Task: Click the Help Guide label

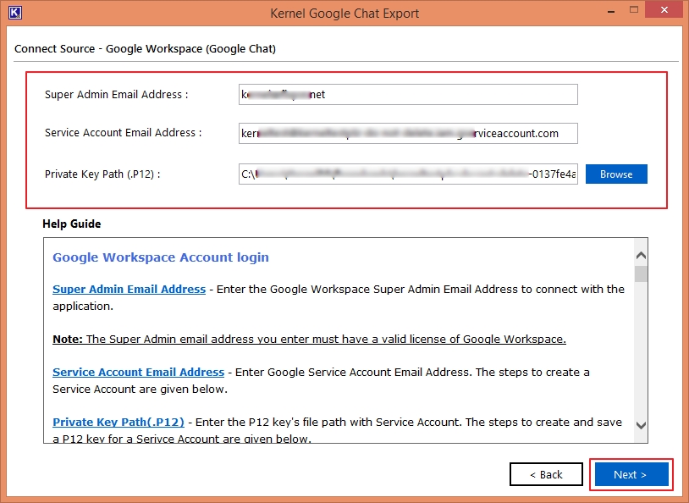Action: (x=72, y=224)
